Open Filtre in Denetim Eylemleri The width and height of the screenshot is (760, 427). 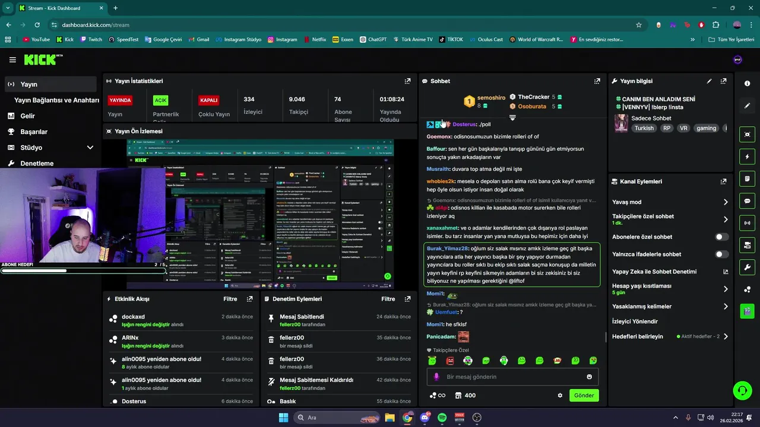388,299
